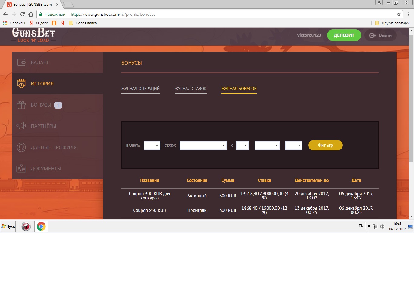Bookmark this page with the star
414x291 pixels.
pyautogui.click(x=399, y=14)
